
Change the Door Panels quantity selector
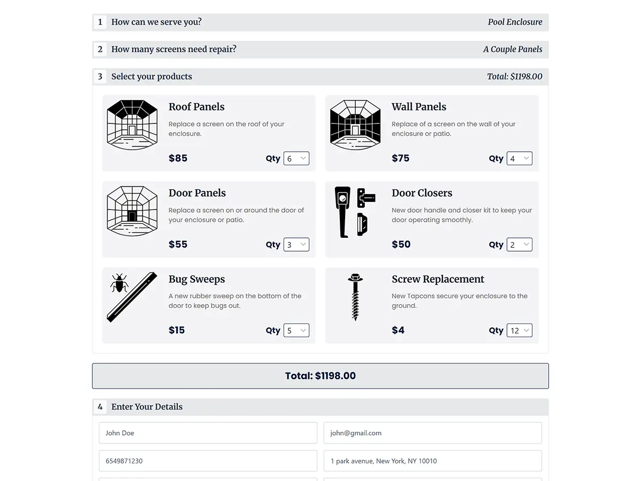click(x=296, y=245)
